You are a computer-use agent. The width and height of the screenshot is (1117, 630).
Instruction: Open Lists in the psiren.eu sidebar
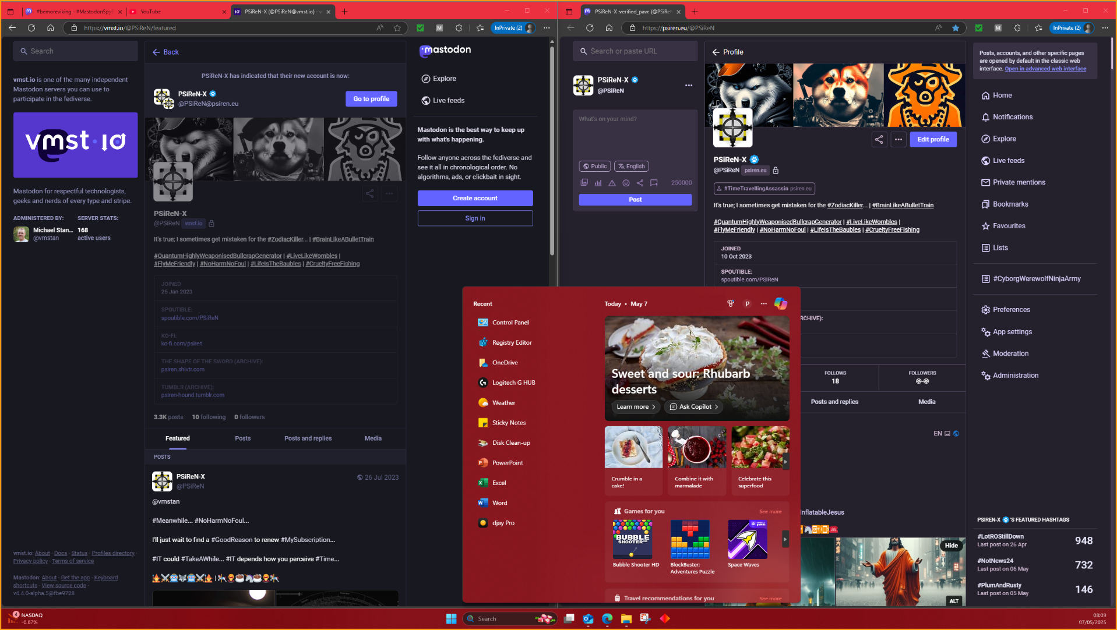coord(995,248)
